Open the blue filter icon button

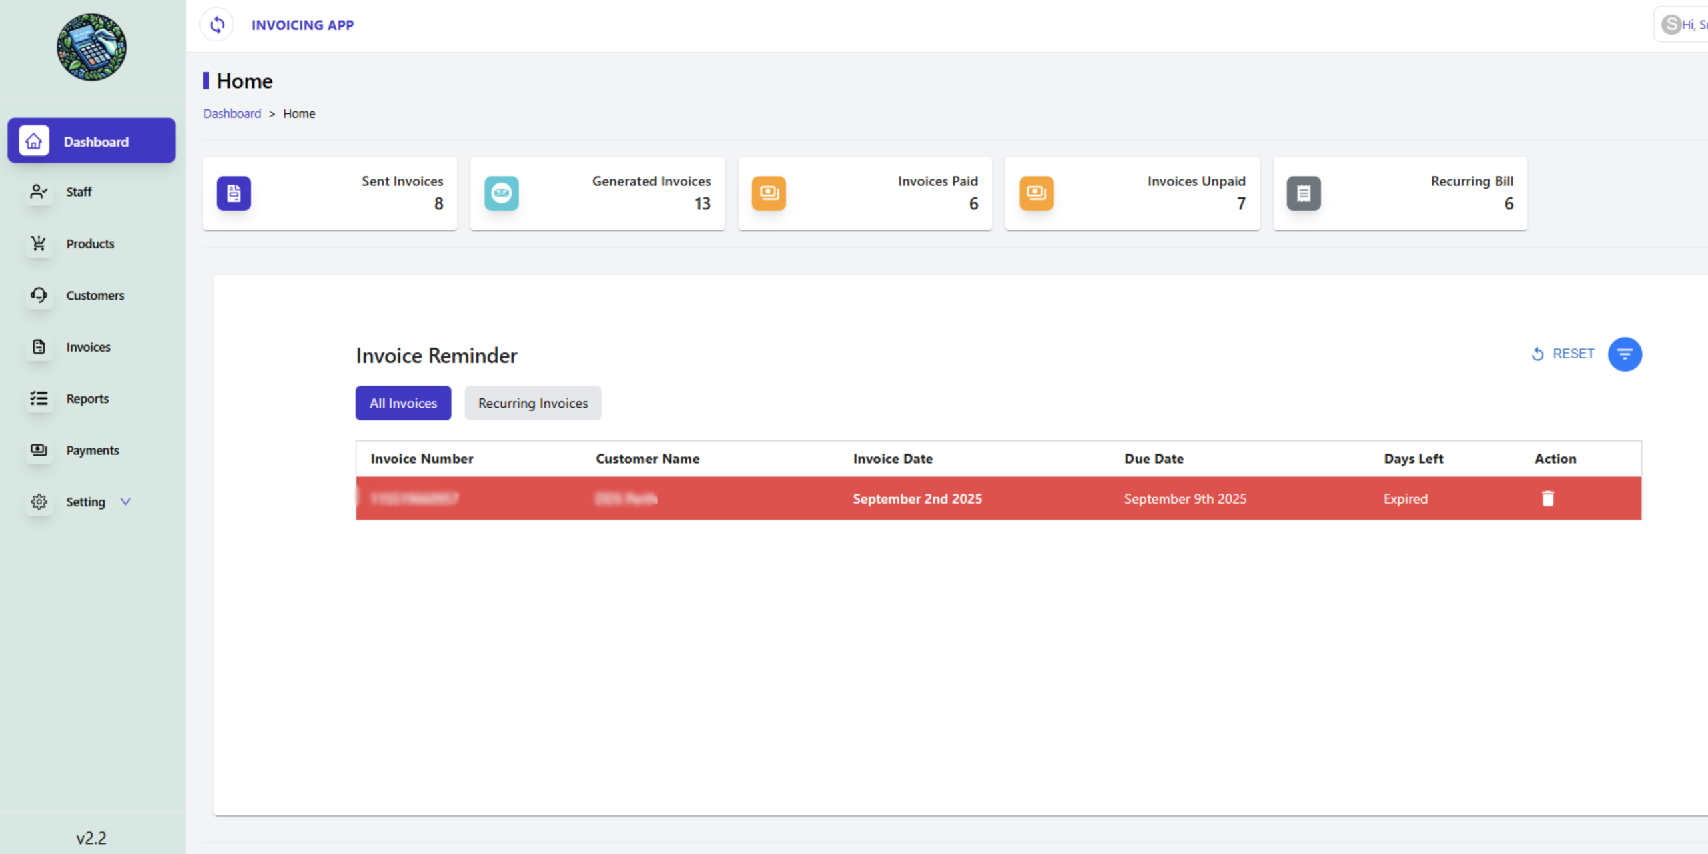[1625, 354]
